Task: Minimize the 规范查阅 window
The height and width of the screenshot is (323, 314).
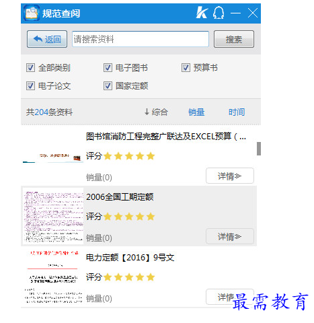Action: (236, 13)
